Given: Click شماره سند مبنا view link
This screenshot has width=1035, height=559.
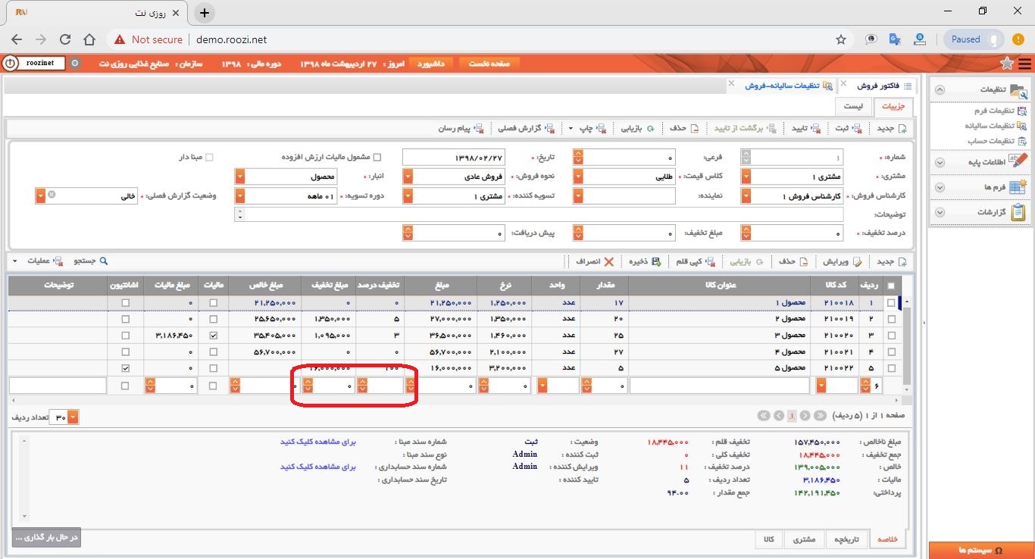Looking at the screenshot, I should click(x=318, y=441).
